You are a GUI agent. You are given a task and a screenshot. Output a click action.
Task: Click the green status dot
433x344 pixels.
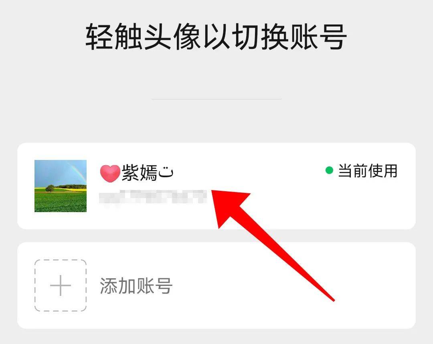coord(329,170)
